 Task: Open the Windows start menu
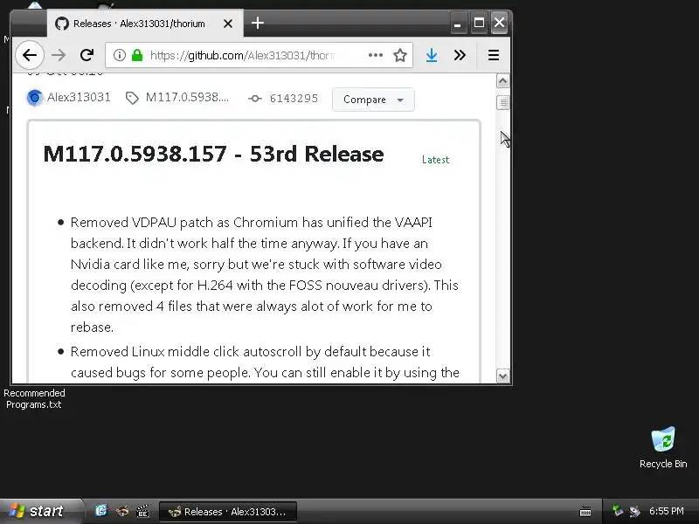[40, 511]
